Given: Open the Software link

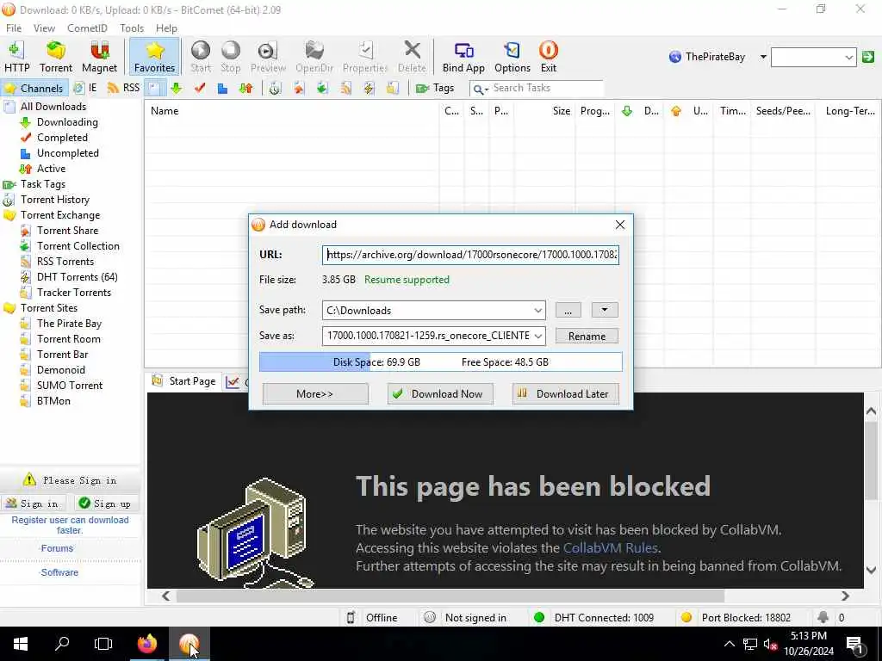Looking at the screenshot, I should click(x=59, y=572).
